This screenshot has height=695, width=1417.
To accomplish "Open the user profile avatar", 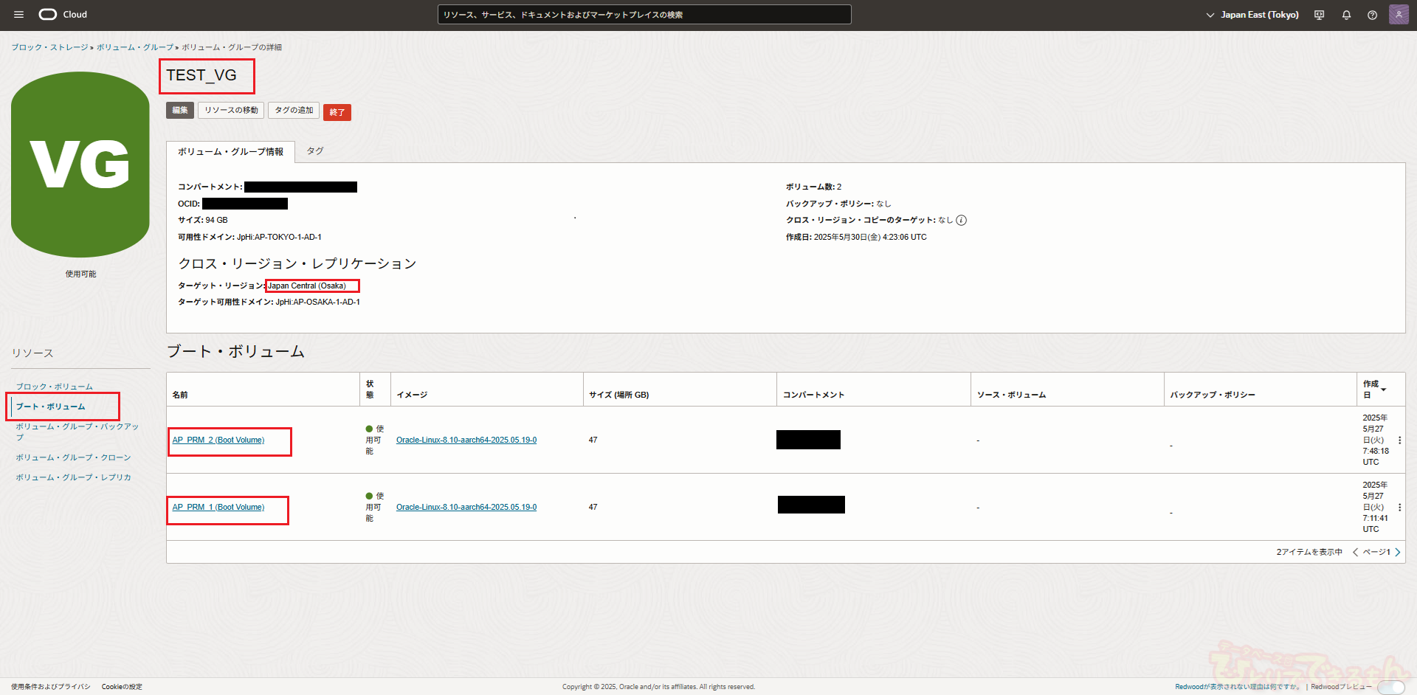I will (1399, 15).
